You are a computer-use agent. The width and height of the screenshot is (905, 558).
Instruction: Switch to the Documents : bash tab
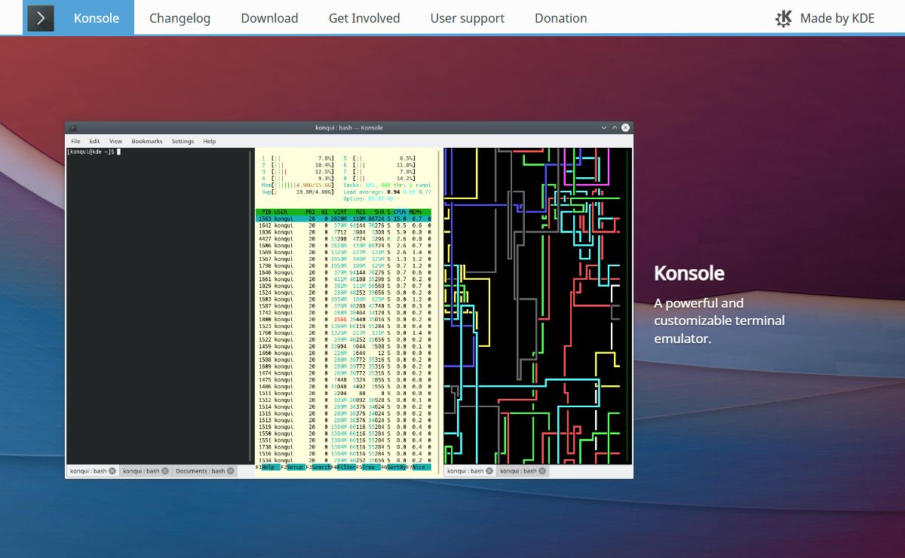pyautogui.click(x=204, y=471)
